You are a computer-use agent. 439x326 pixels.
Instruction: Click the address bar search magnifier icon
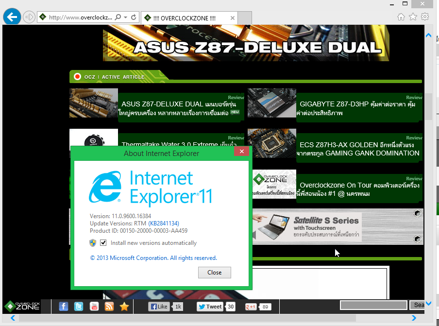click(x=118, y=17)
